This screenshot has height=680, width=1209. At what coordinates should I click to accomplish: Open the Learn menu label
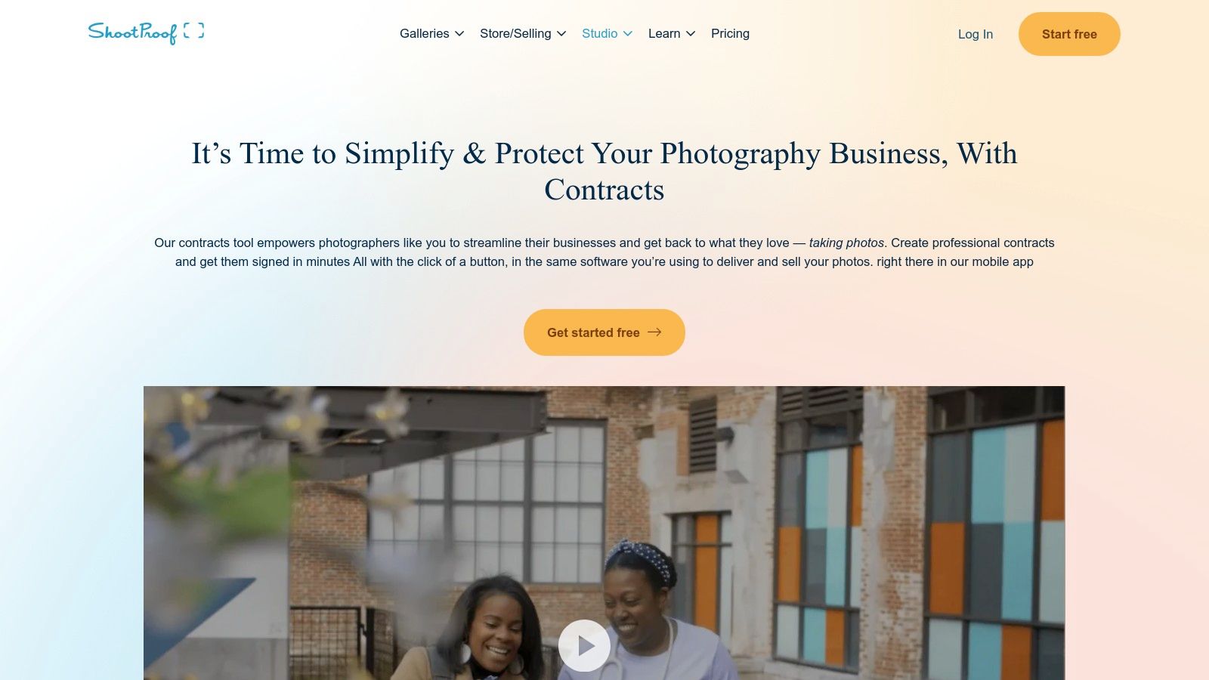[x=664, y=33]
